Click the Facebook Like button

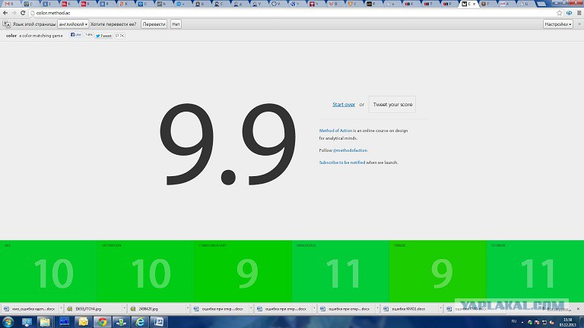coord(76,35)
